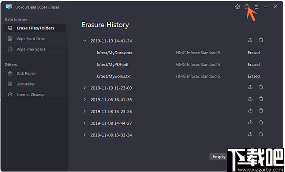This screenshot has height=172, width=285.
Task: Click the shredder icon beside Erase Files/Folders
Action: 10,28
